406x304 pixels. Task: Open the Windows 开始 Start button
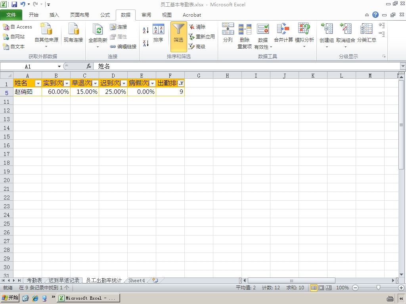click(10, 298)
